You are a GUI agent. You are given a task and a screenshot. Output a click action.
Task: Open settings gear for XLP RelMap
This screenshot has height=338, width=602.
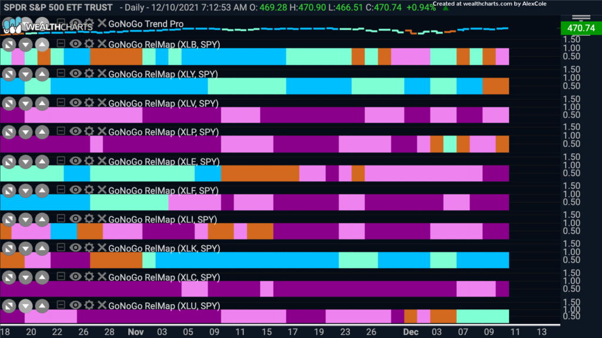point(89,131)
